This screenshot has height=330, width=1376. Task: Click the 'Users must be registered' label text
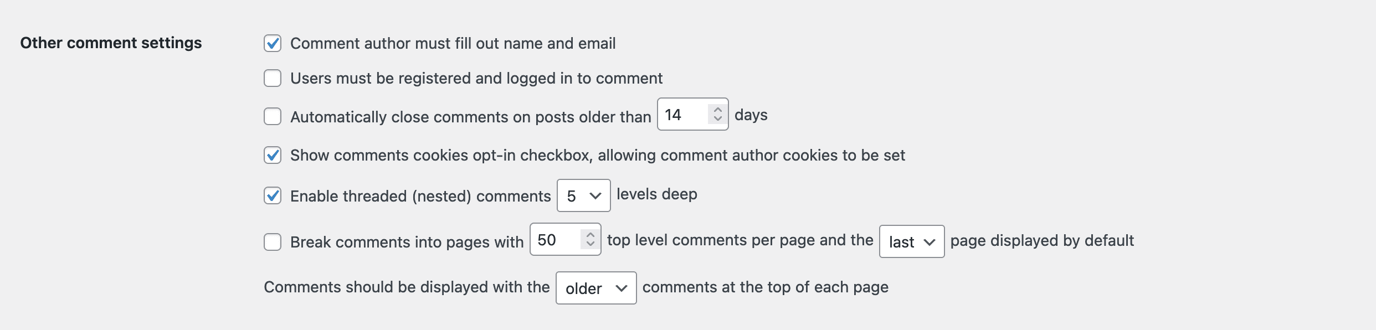pyautogui.click(x=476, y=78)
